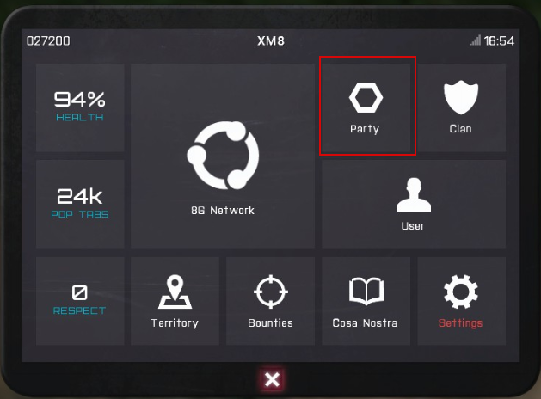This screenshot has height=399, width=541.
Task: Open the Party hexagon icon
Action: [366, 97]
